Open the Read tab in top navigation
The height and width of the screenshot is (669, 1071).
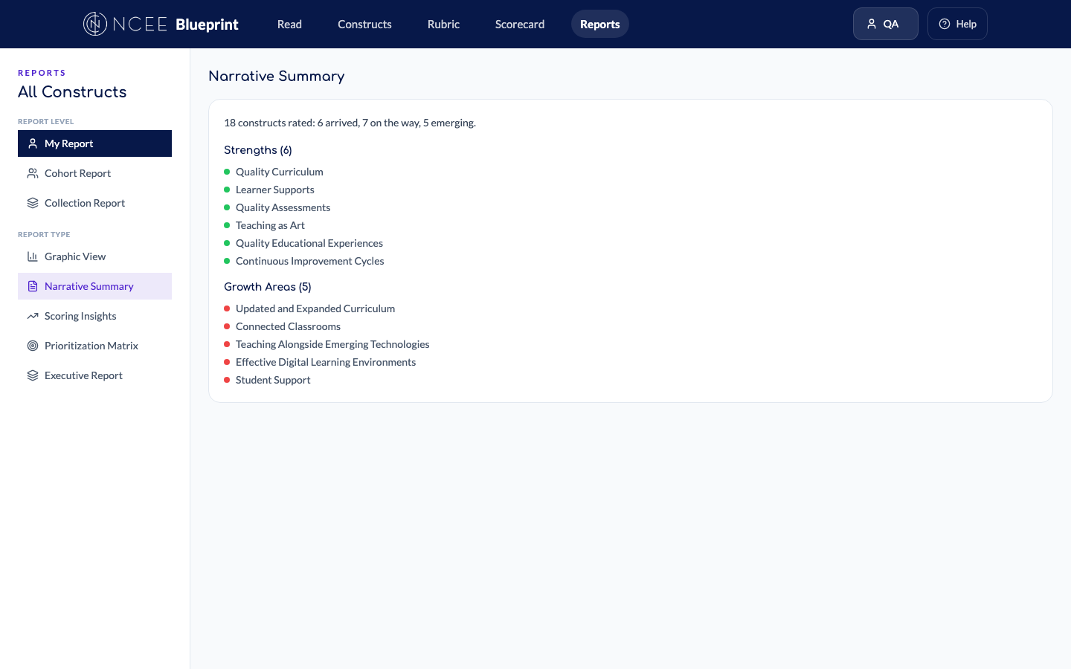[x=289, y=24]
